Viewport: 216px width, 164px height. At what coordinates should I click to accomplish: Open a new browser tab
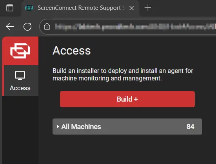tap(148, 8)
